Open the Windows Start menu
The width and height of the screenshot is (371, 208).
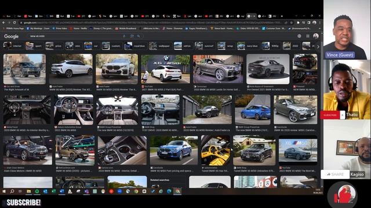click(4, 191)
